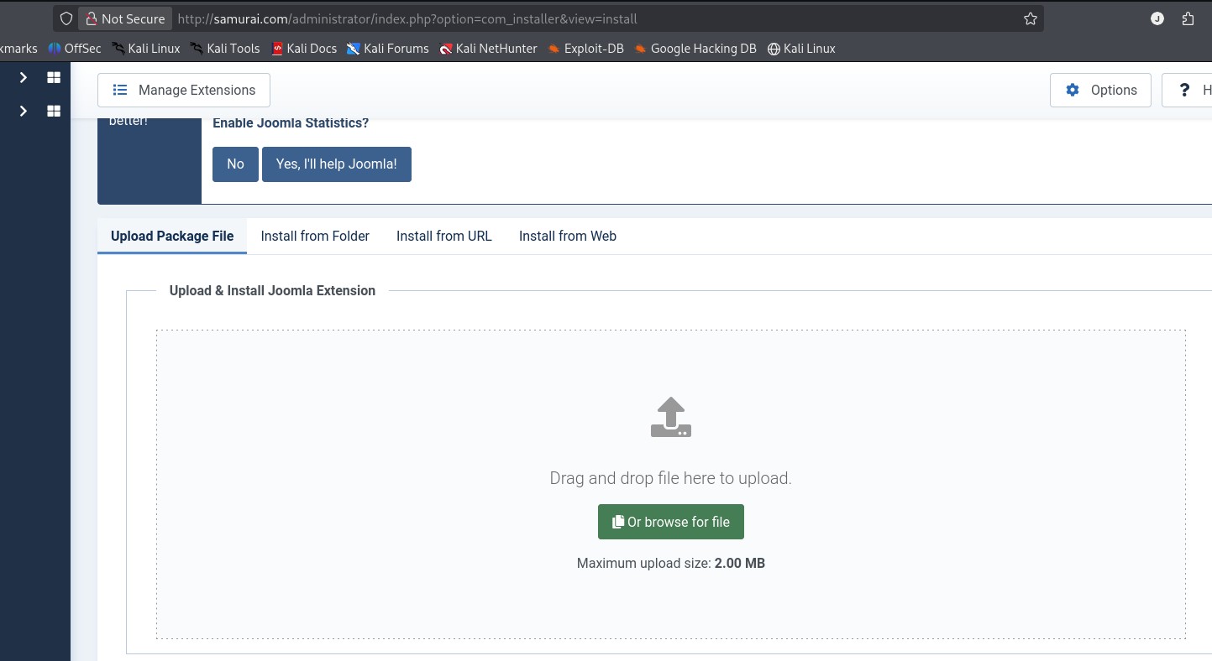Image resolution: width=1212 pixels, height=661 pixels.
Task: Select the Upload Package File tab
Action: [x=172, y=236]
